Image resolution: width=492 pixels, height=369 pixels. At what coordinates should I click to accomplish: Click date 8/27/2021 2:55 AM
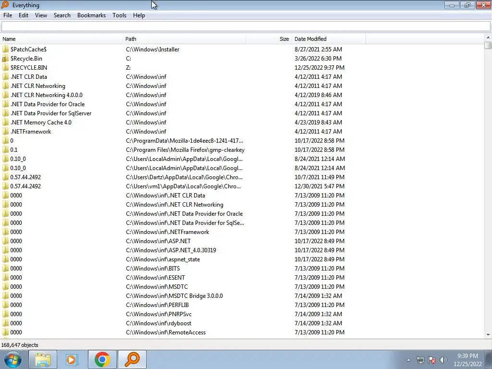[318, 49]
